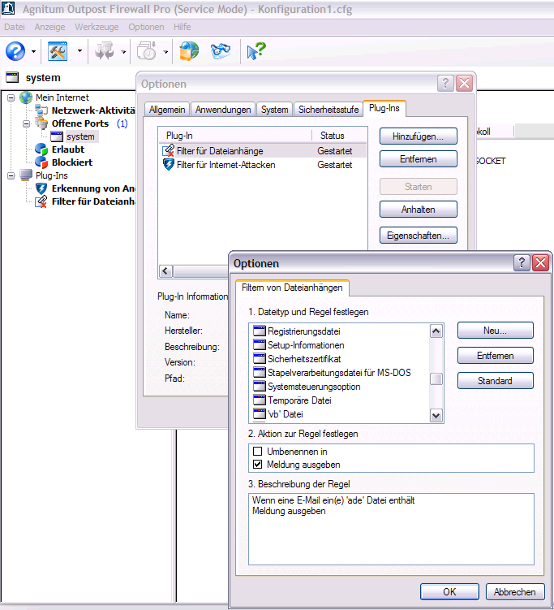Enable the Umbenennen in checkbox
The image size is (554, 610).
point(257,452)
